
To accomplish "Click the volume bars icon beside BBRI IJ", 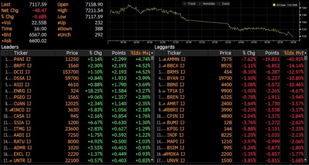I will click(164, 110).
